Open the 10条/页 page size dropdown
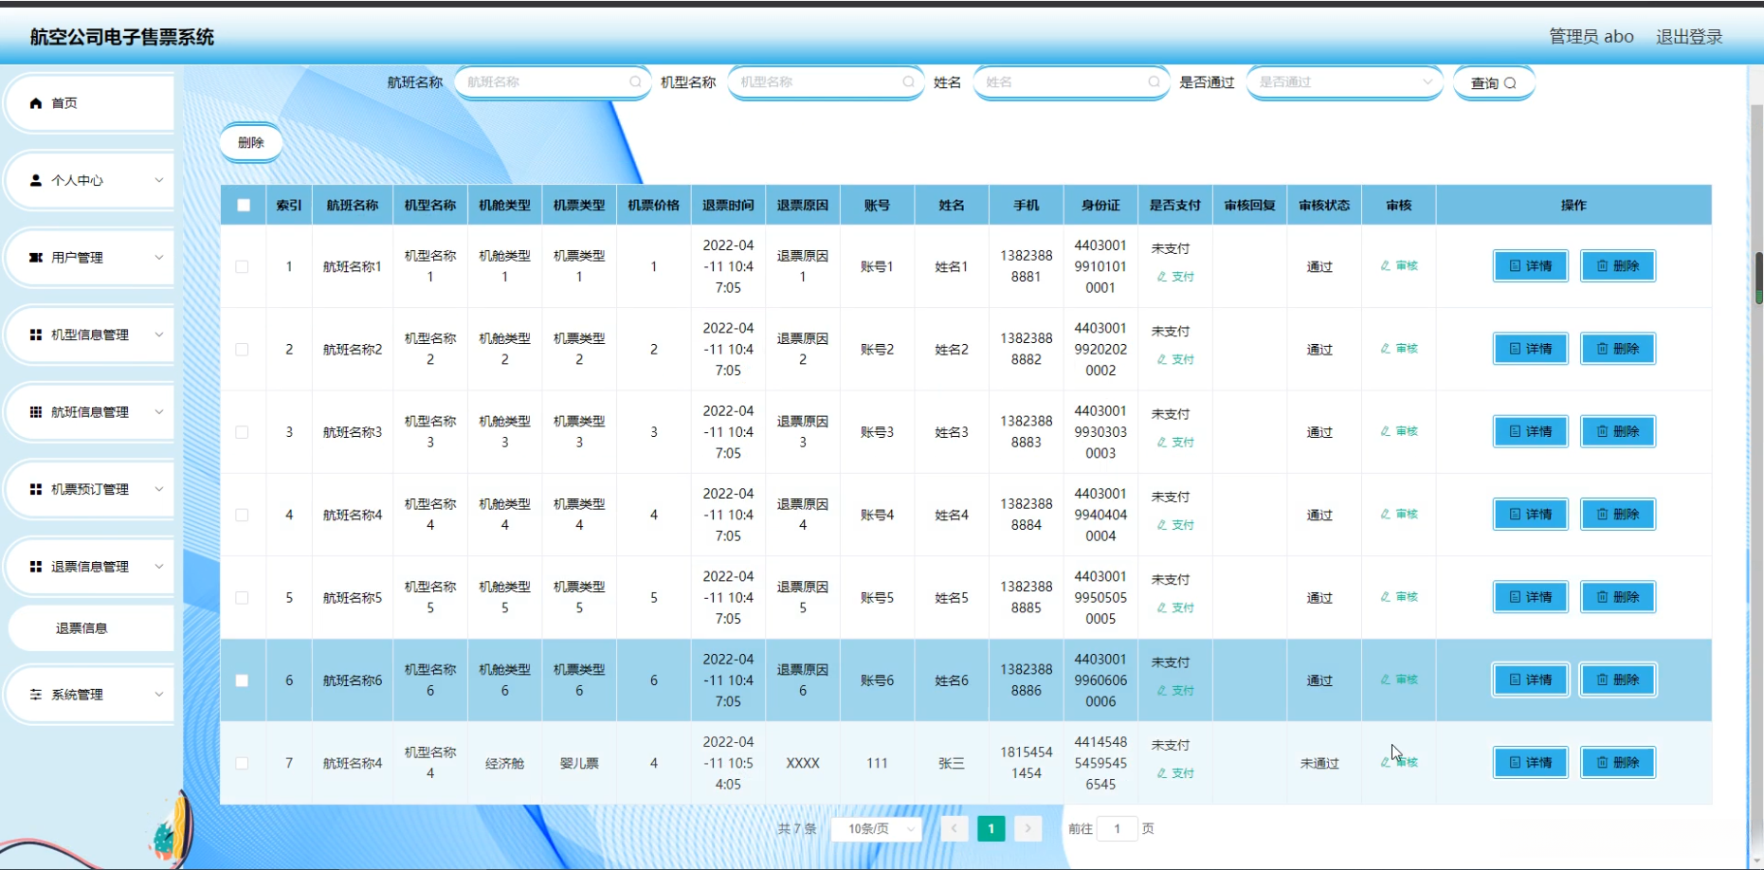 [877, 829]
